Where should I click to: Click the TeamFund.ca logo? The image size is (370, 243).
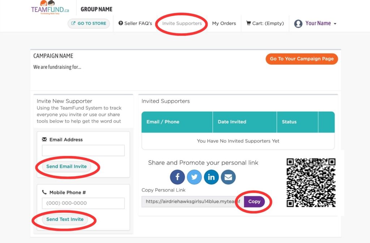click(50, 8)
